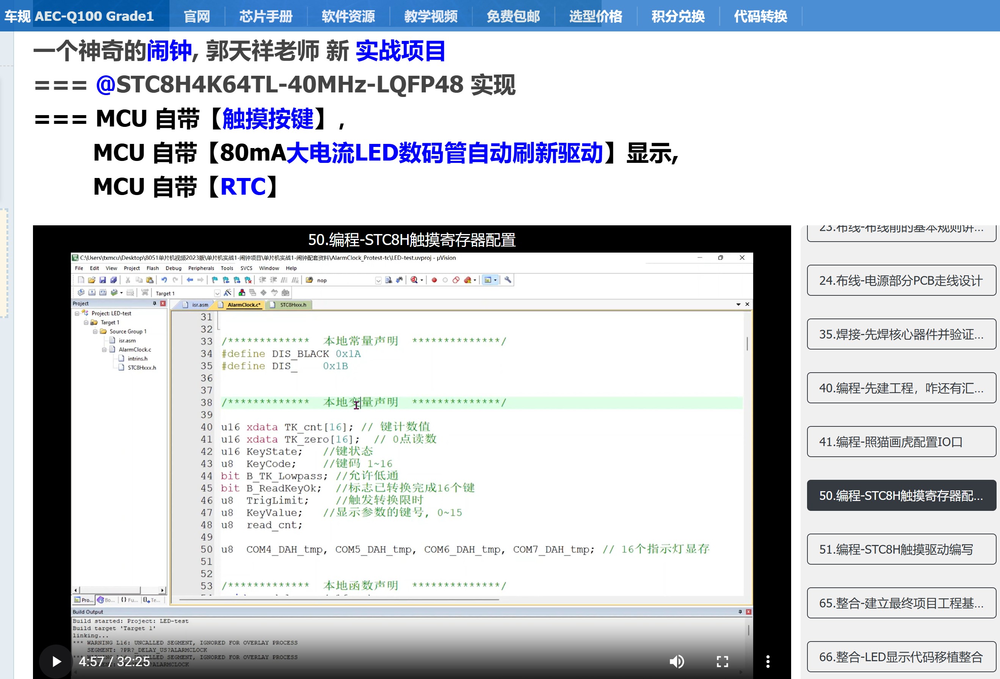Open video more-options three-dot menu
Viewport: 1000px width, 679px height.
[x=768, y=661]
